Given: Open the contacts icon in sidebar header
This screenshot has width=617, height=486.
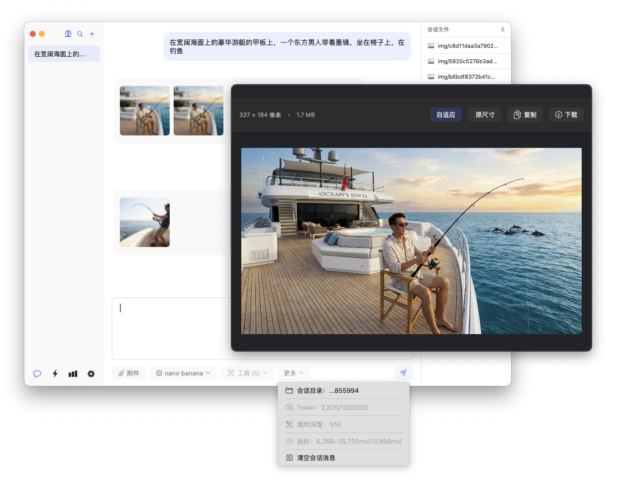Looking at the screenshot, I should click(68, 34).
